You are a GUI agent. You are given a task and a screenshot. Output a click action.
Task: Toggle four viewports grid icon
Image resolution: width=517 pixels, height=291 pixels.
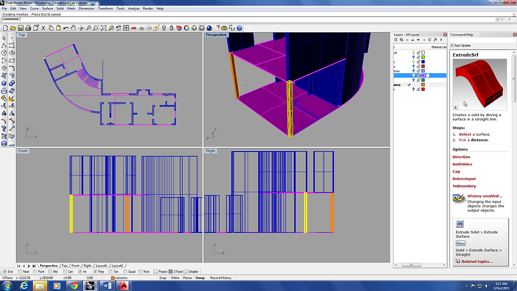[126, 28]
